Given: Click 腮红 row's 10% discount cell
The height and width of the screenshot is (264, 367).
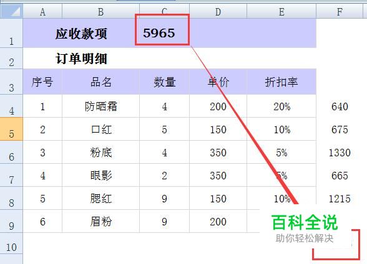Looking at the screenshot, I should 281,198.
